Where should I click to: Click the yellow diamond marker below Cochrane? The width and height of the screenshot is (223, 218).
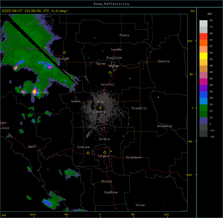tap(88, 153)
